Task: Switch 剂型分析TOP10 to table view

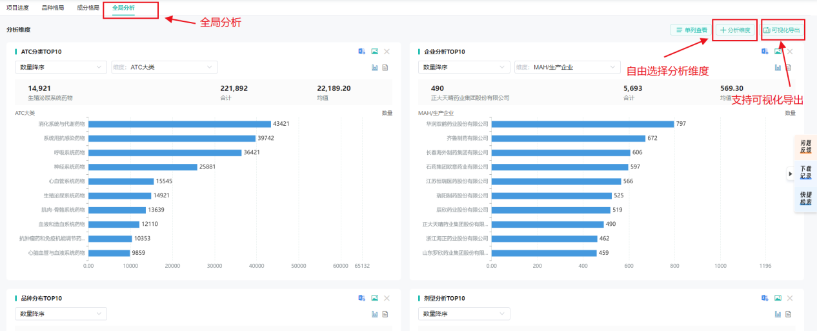Action: point(789,314)
